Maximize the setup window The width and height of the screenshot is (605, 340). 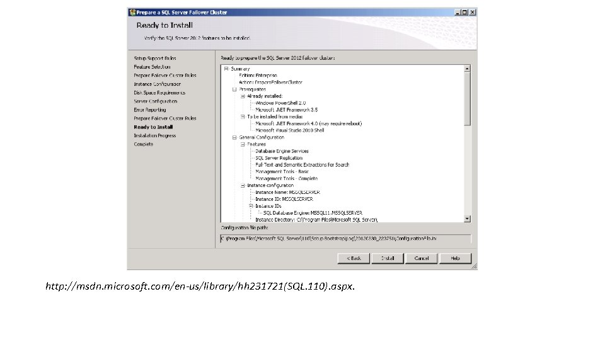pyautogui.click(x=464, y=13)
